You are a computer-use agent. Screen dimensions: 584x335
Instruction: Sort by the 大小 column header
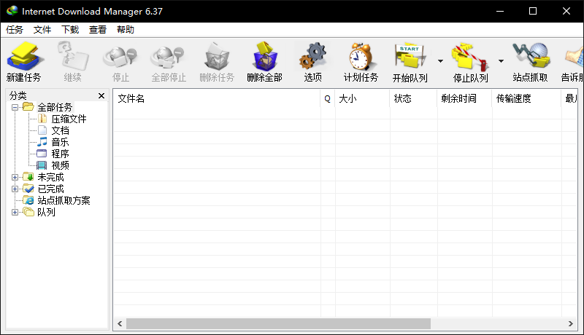tap(362, 98)
